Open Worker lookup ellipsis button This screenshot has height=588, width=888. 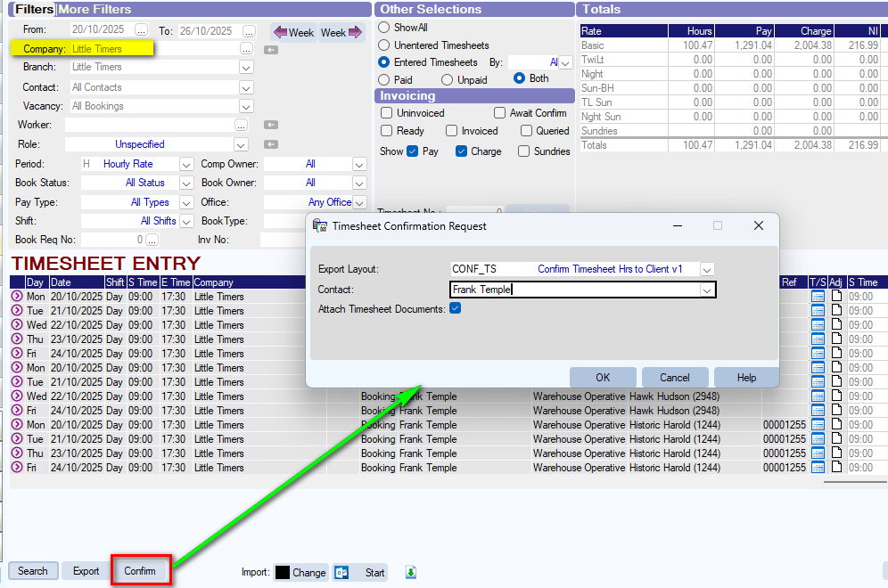point(242,125)
